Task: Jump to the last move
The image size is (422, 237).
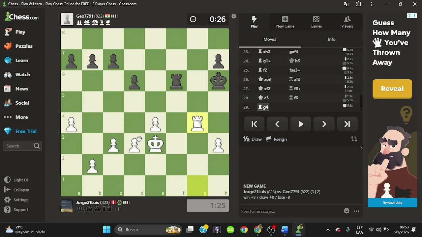Action: tap(347, 124)
